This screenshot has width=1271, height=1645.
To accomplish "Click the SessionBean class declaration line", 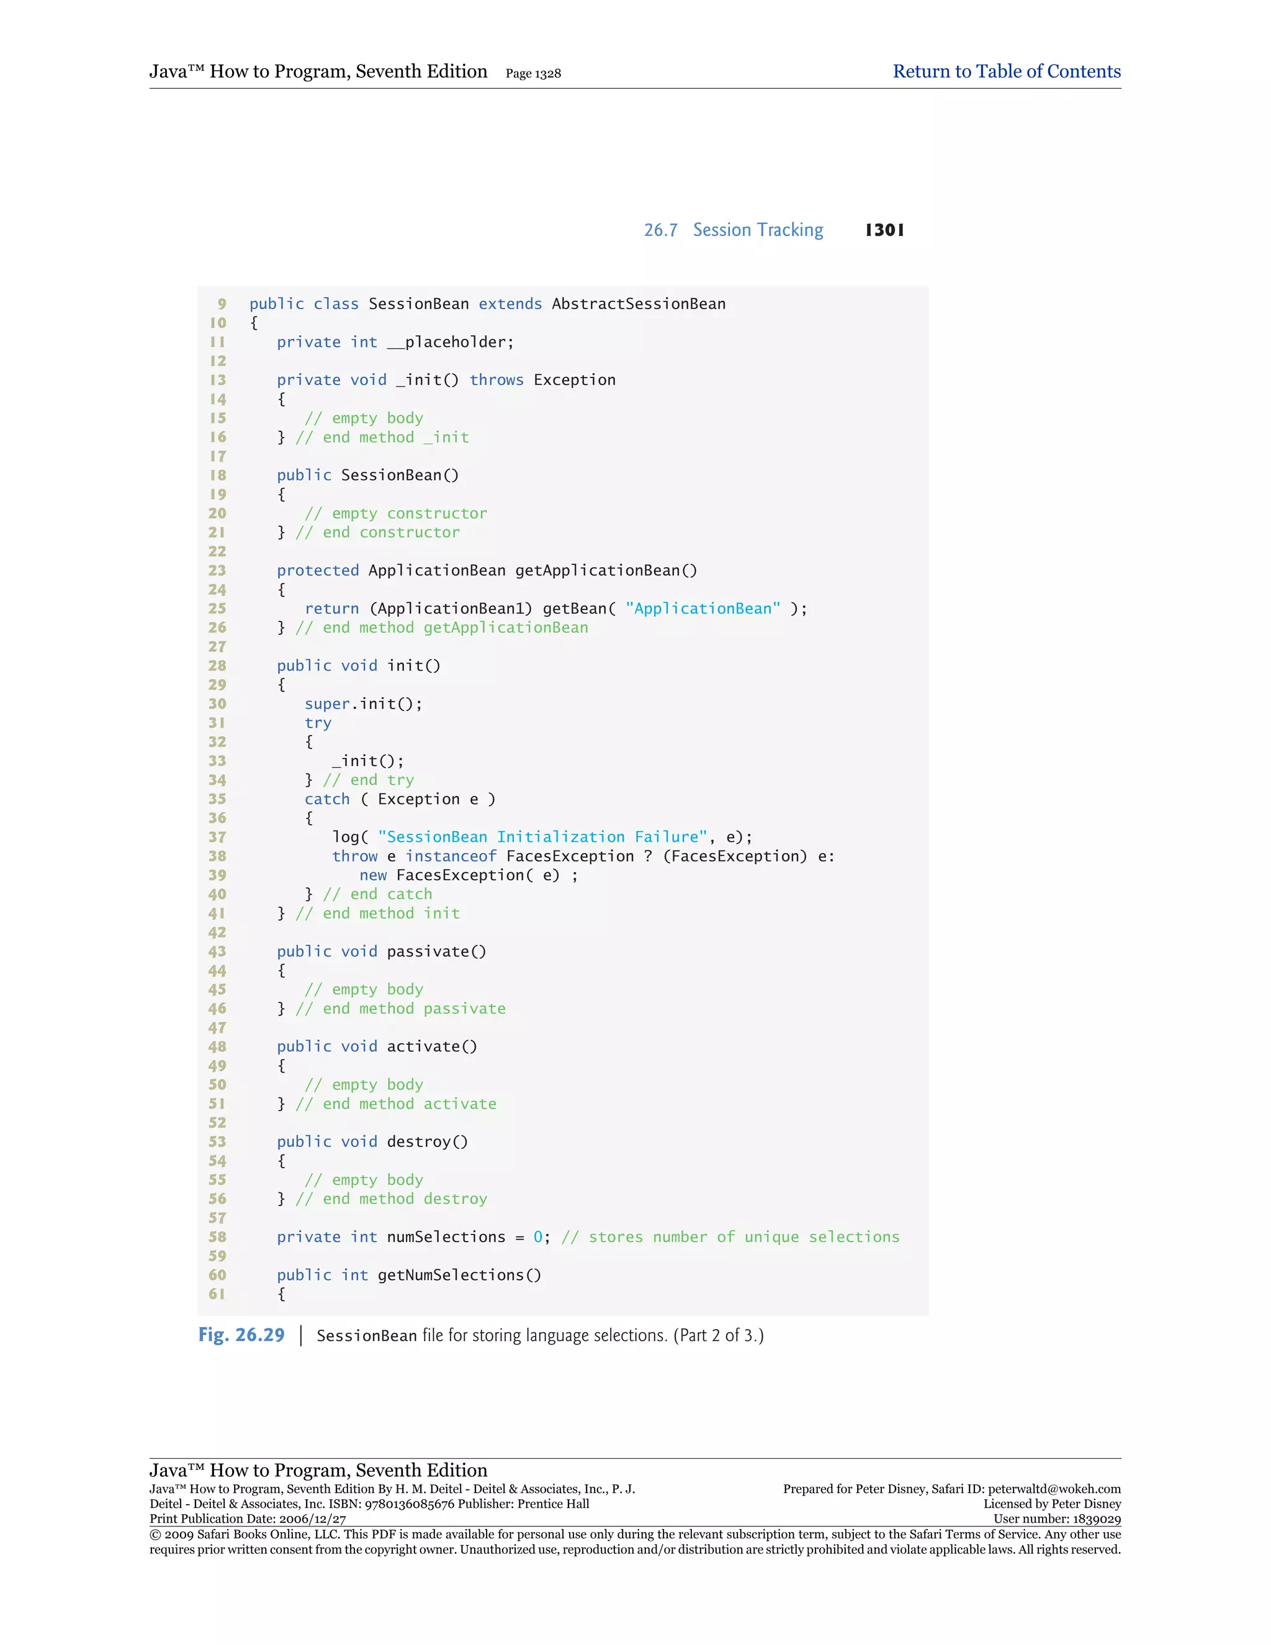I will 487,304.
